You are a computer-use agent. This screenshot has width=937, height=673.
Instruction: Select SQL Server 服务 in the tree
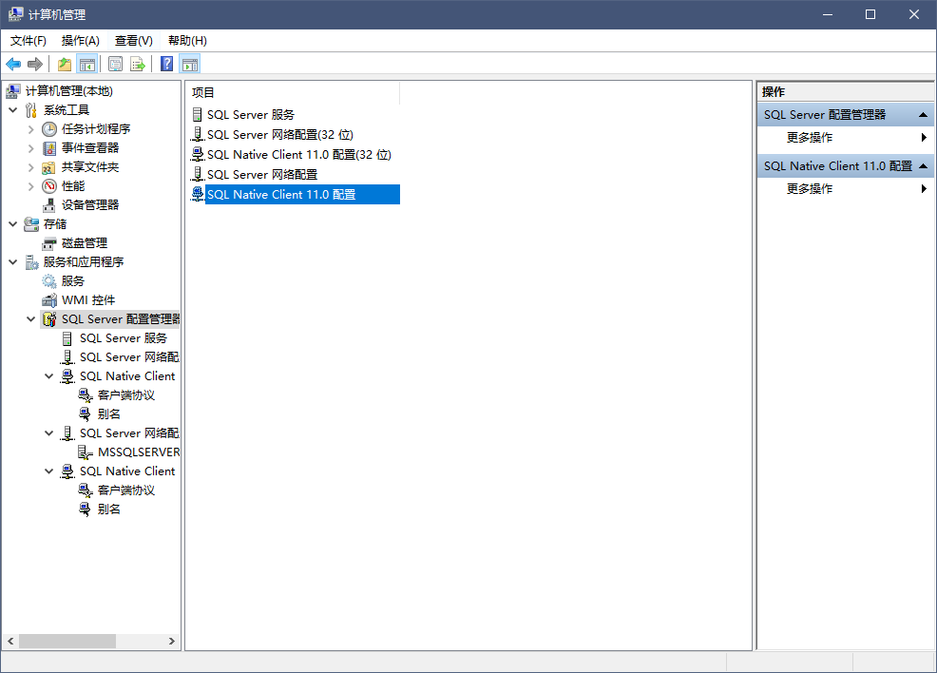pos(124,338)
